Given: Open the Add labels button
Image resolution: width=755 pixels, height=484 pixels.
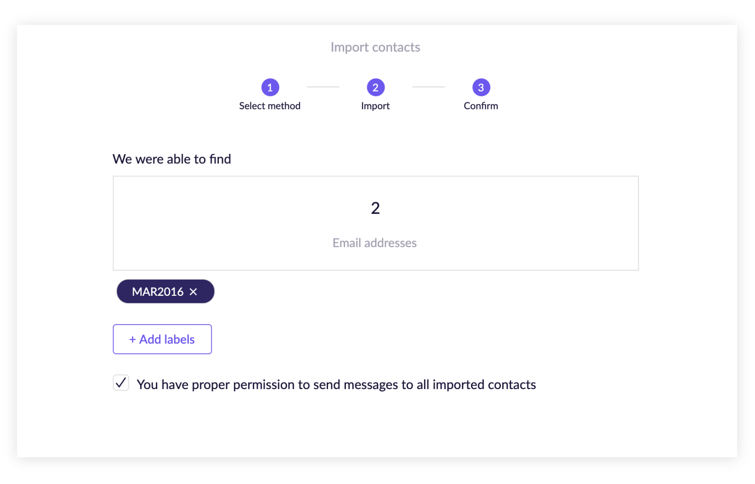Looking at the screenshot, I should (x=162, y=339).
